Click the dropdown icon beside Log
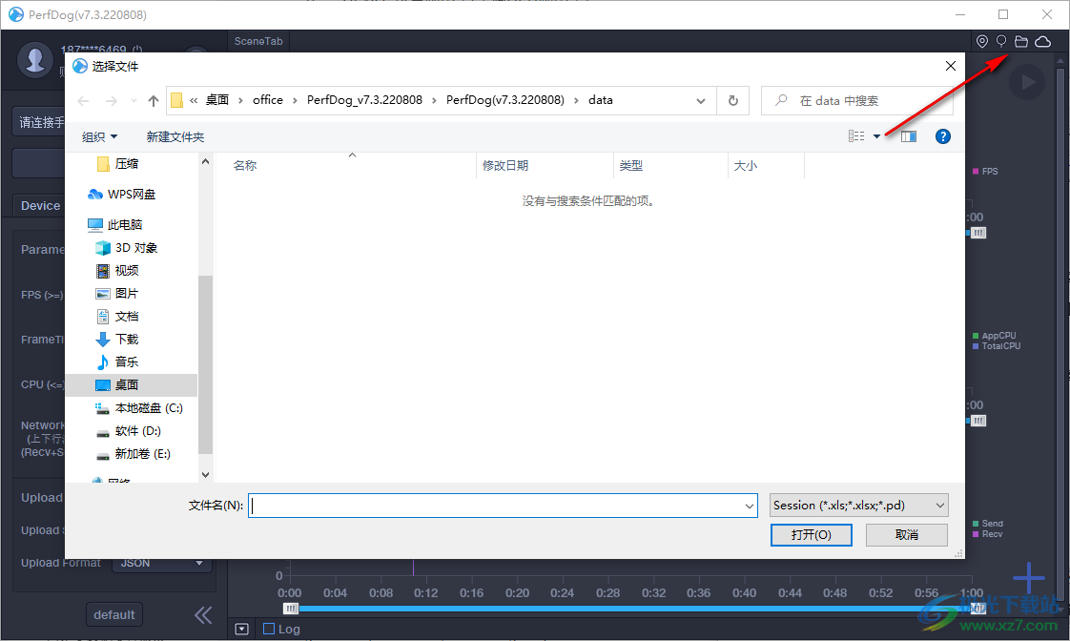The width and height of the screenshot is (1070, 641). [241, 629]
